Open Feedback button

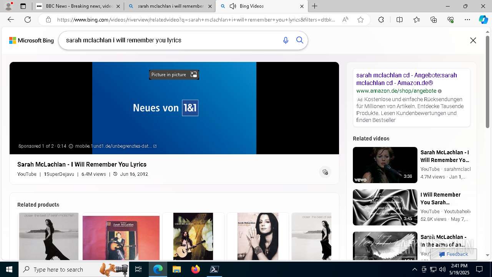tap(454, 254)
